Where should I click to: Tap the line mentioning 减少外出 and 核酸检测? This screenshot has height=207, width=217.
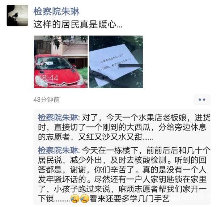[x=122, y=160]
